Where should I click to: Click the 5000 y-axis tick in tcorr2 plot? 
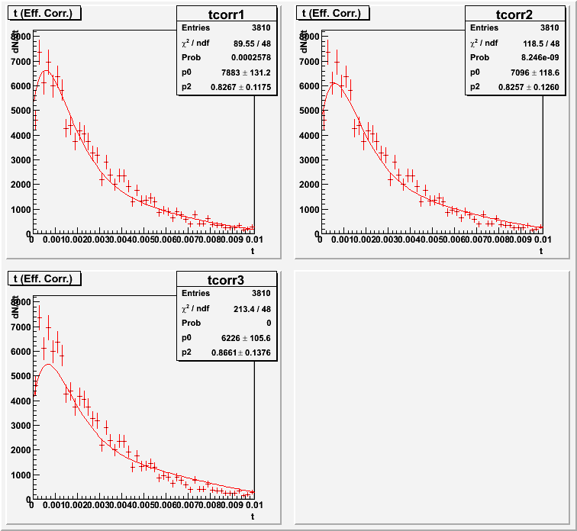311,111
